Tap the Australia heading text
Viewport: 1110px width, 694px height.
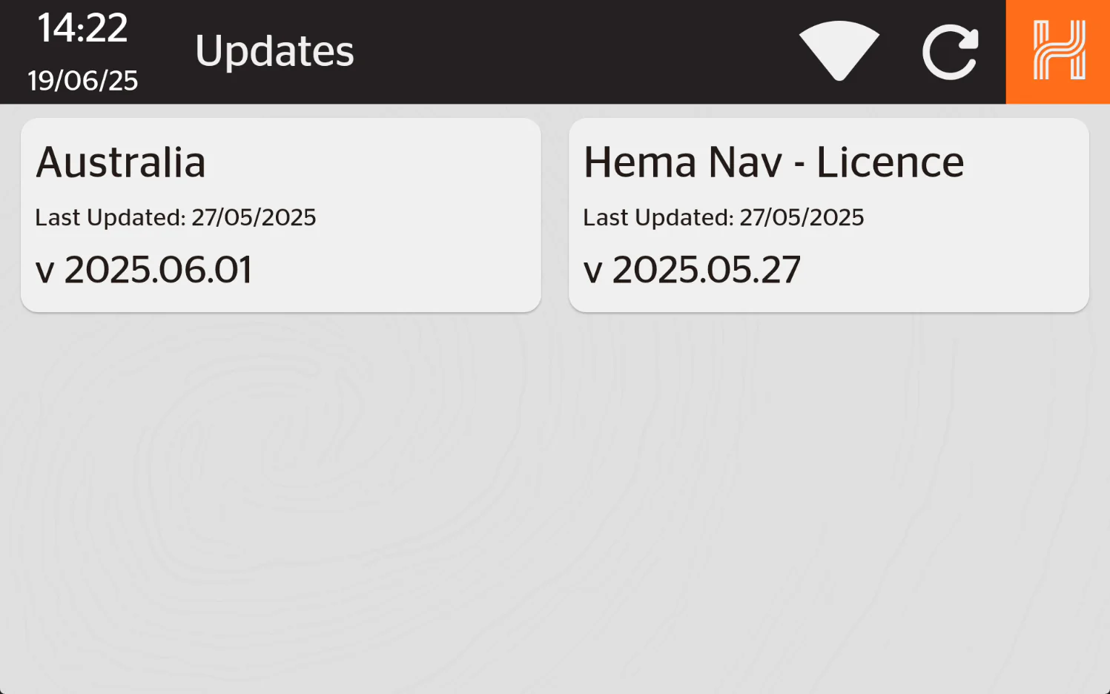[x=121, y=162]
